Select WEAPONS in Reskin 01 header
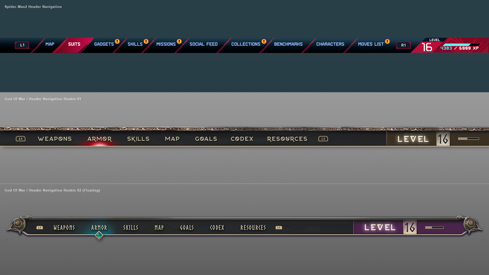 coord(55,139)
